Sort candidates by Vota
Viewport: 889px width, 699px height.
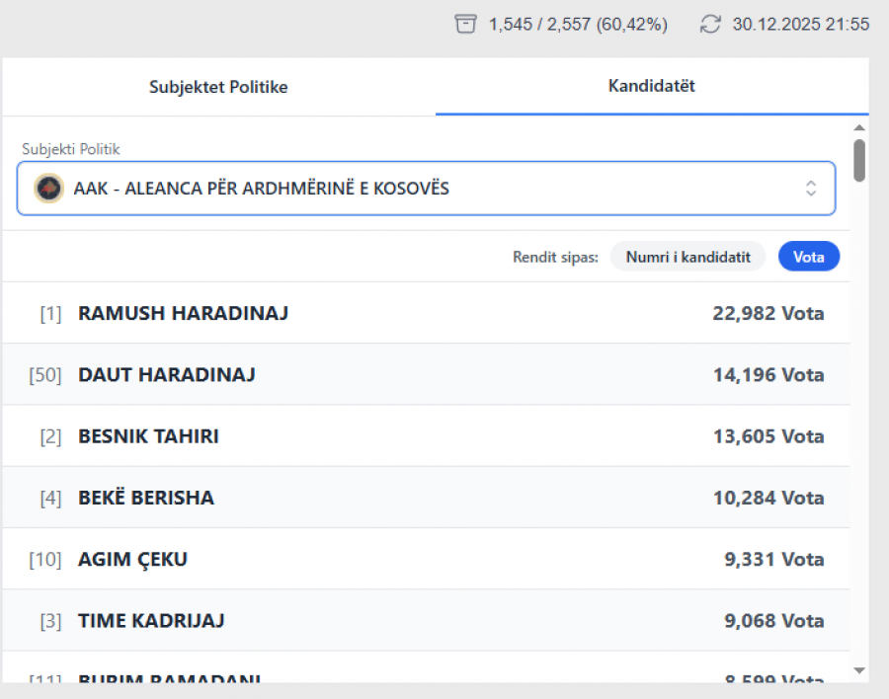pos(808,257)
